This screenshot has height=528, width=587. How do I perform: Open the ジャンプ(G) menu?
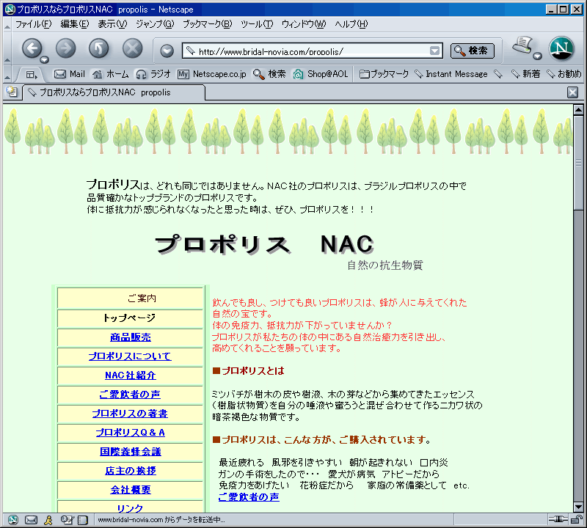tap(155, 24)
